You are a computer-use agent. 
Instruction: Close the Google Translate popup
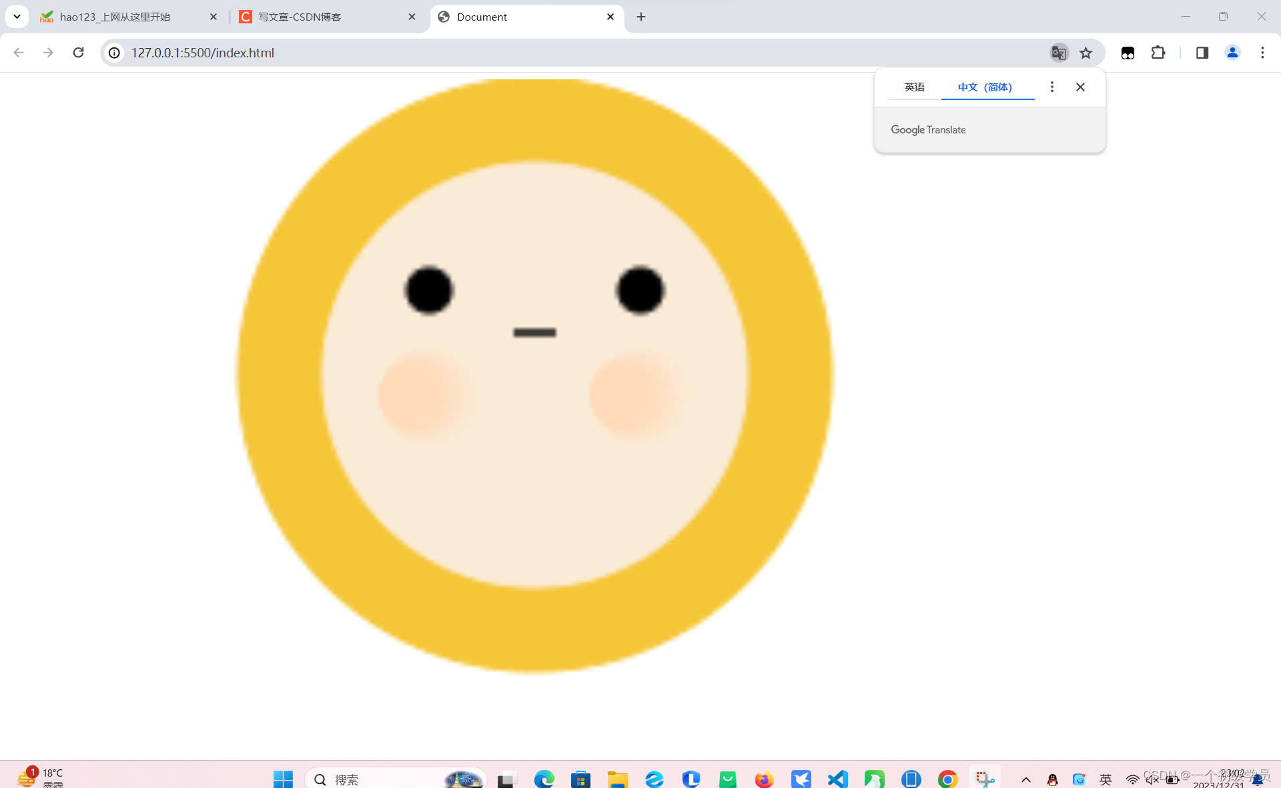point(1080,87)
